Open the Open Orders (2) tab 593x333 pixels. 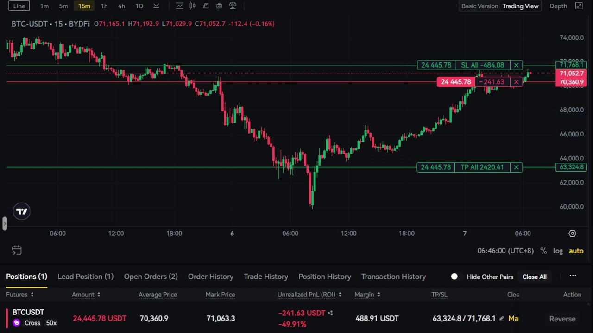click(151, 277)
